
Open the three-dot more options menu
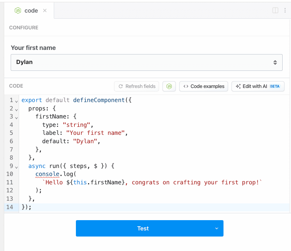click(285, 10)
